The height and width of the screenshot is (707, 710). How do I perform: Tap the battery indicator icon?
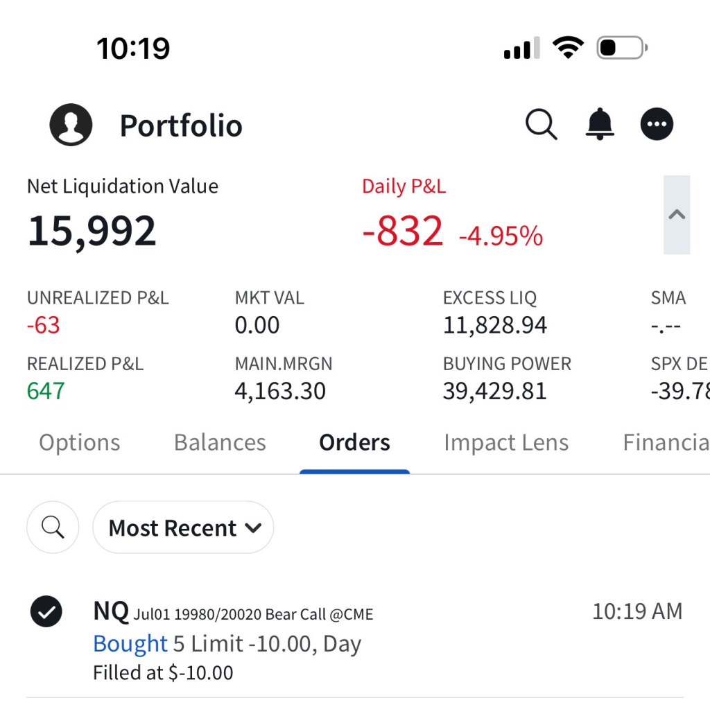[x=622, y=48]
